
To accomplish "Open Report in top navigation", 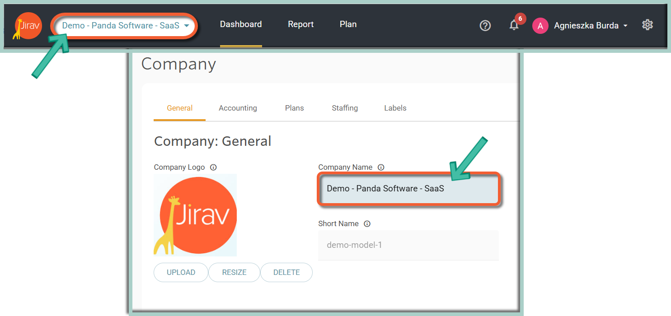I will point(301,24).
